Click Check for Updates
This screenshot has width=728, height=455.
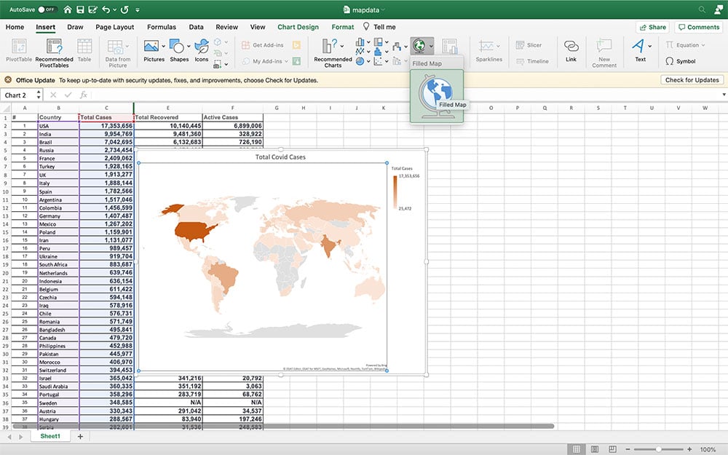coord(692,80)
